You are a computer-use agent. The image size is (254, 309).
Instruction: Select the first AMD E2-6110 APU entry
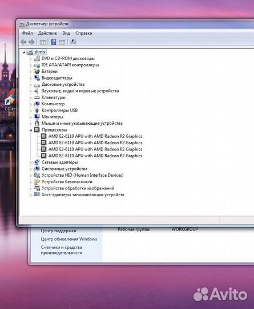(x=95, y=136)
